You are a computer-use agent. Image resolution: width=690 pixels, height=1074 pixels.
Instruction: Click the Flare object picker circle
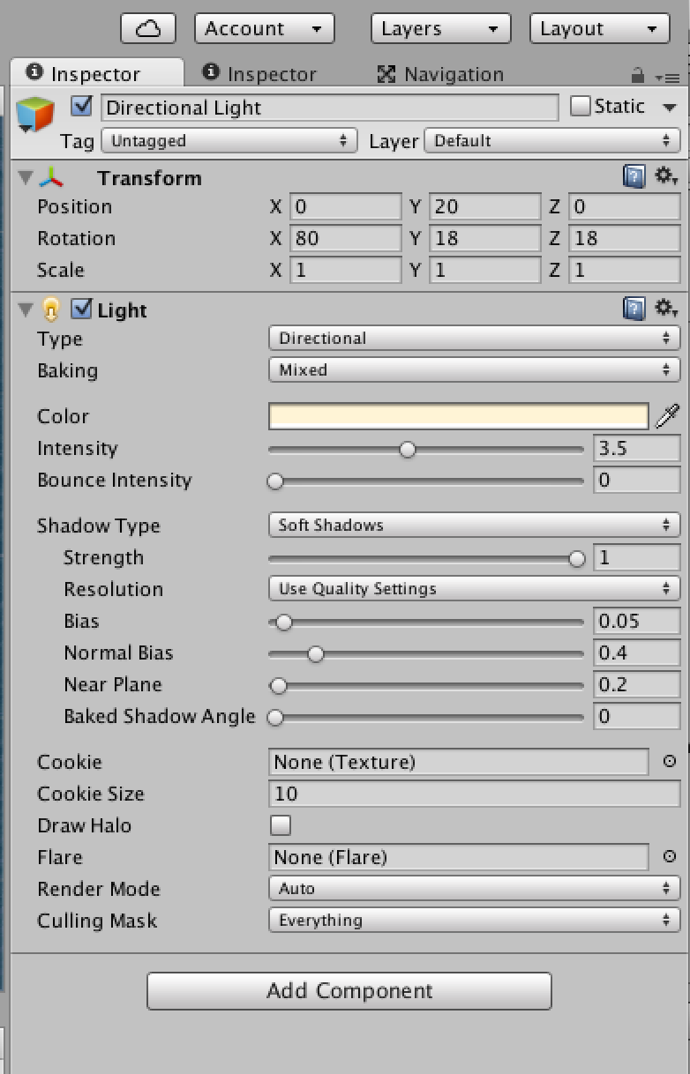coord(670,856)
